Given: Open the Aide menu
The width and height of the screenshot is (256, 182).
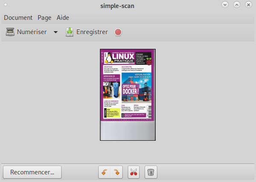Looking at the screenshot, I should pos(63,17).
